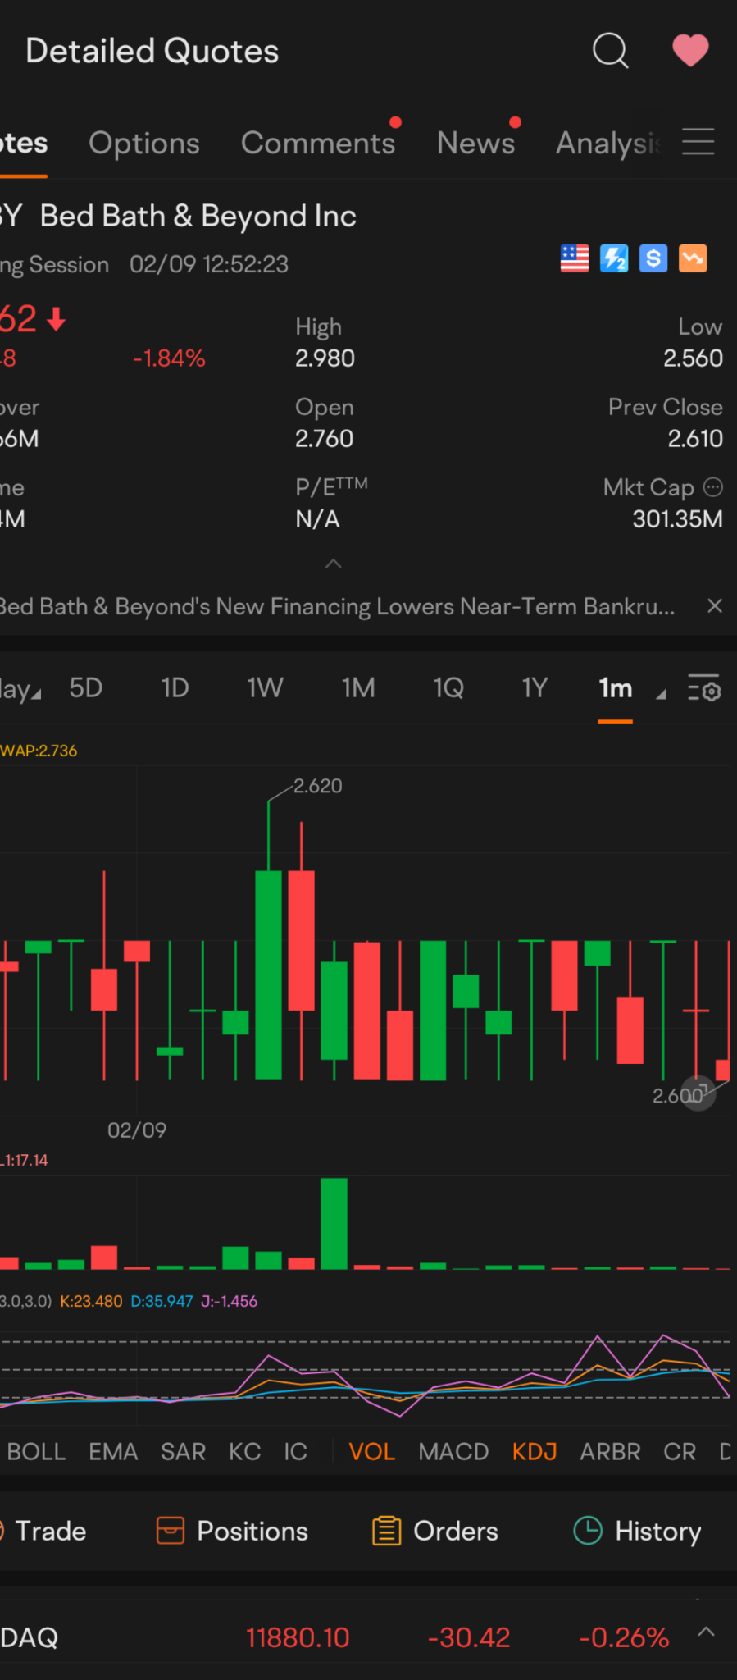
Task: Toggle KDJ indicator off
Action: click(x=535, y=1451)
